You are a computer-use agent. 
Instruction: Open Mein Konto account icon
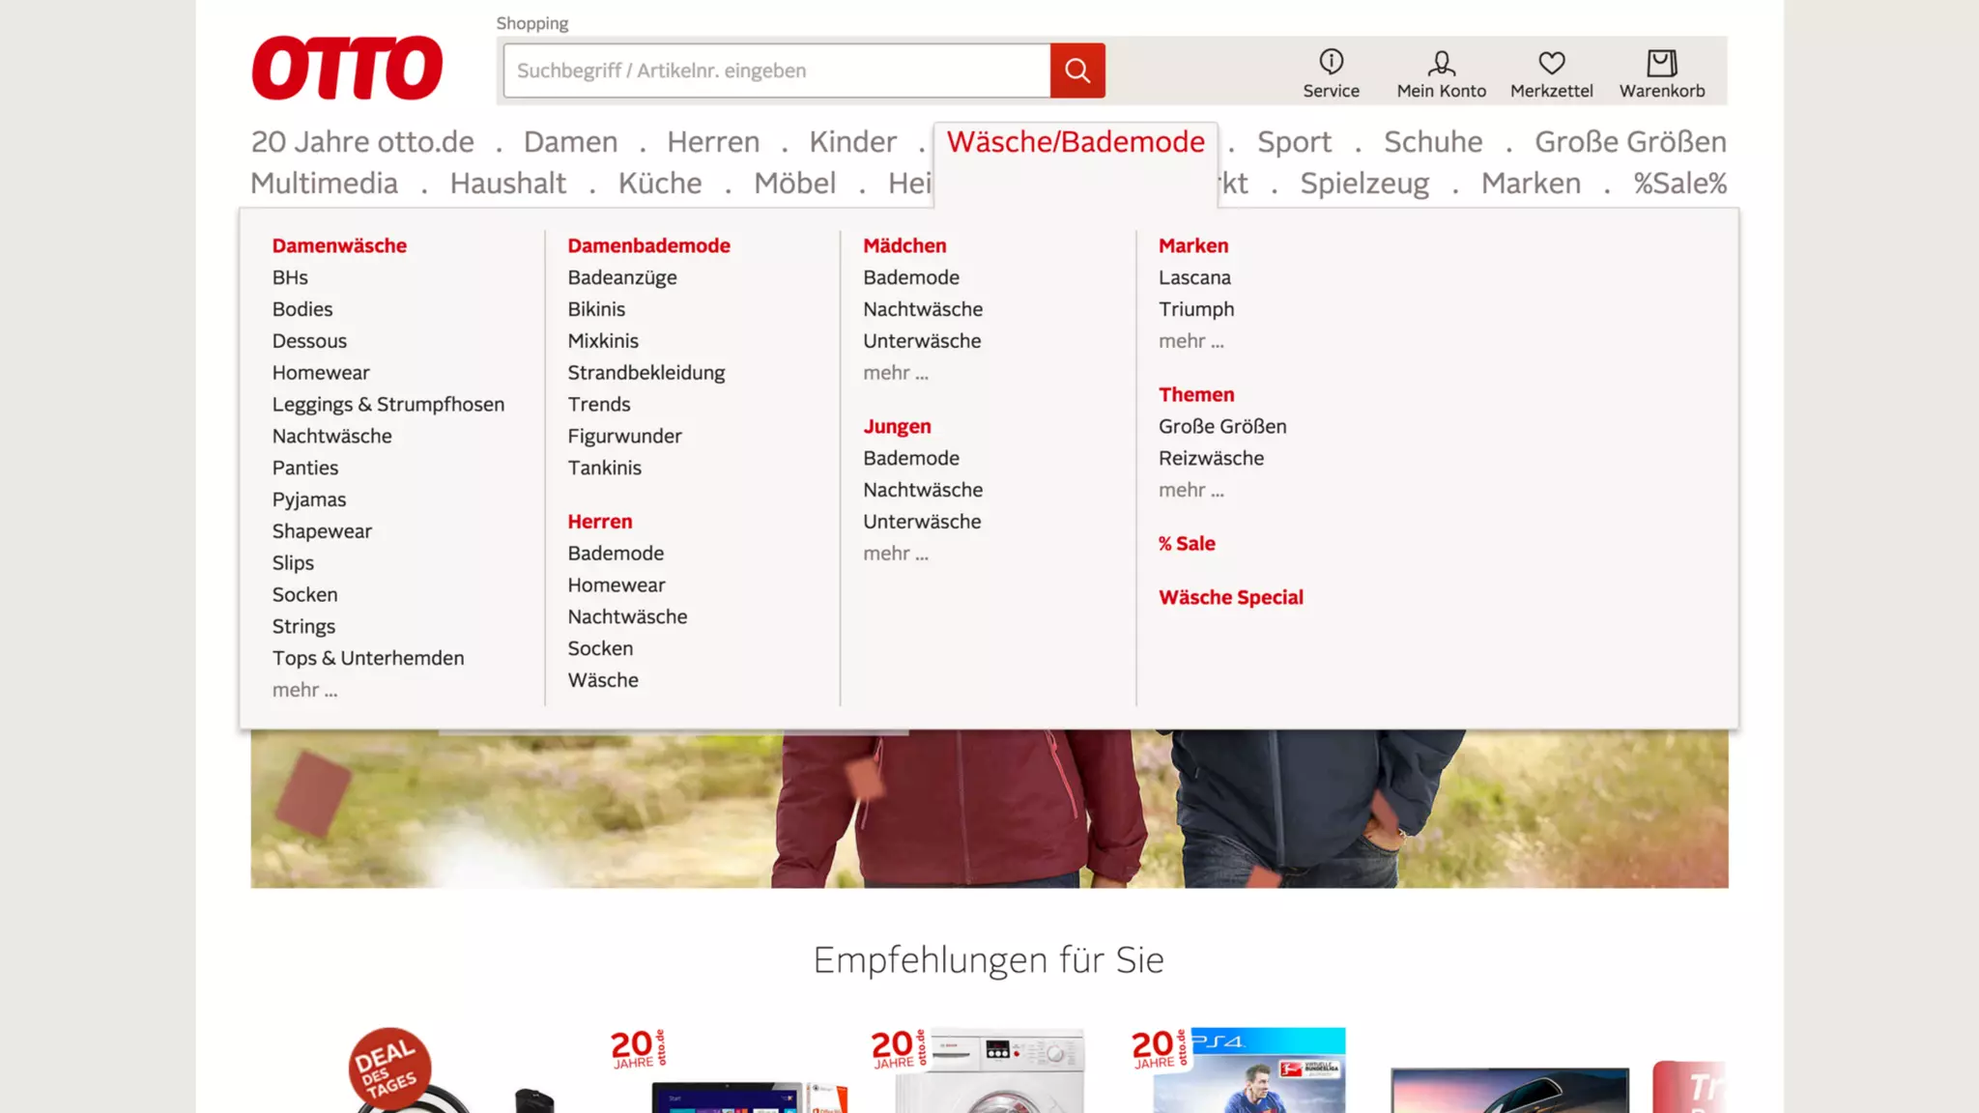pyautogui.click(x=1441, y=63)
